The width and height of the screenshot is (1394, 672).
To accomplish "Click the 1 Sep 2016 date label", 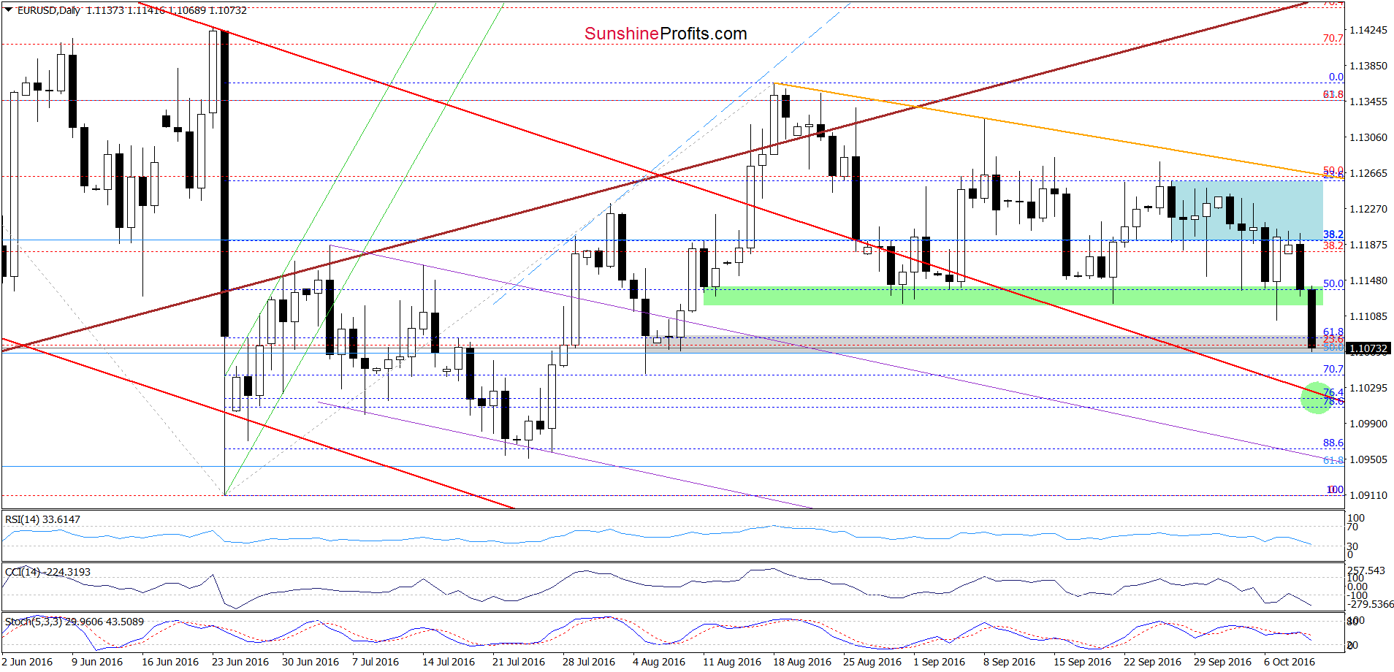I will tap(940, 662).
